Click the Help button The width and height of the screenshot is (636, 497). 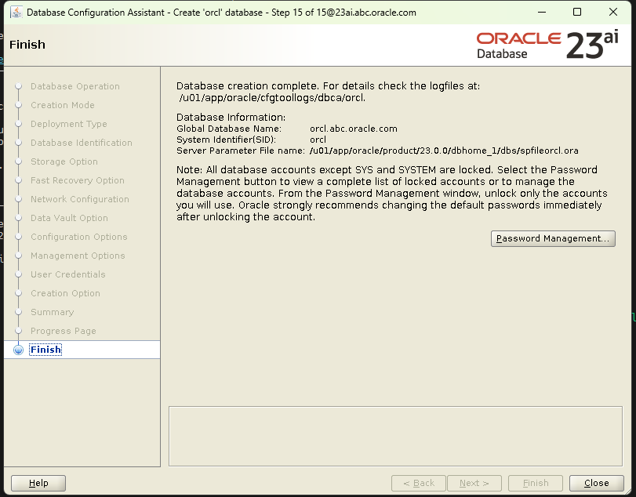coord(38,483)
